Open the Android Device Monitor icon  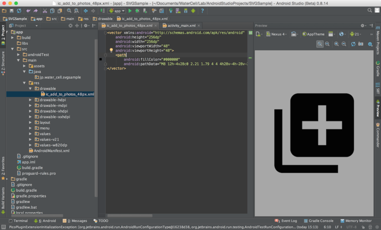pos(193,10)
